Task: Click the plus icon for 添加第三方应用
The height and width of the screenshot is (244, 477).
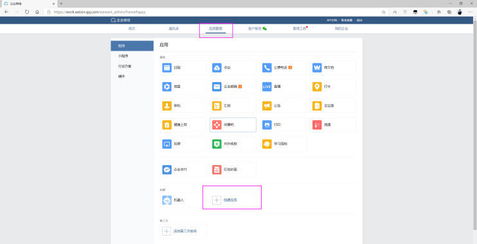Action: click(x=166, y=231)
